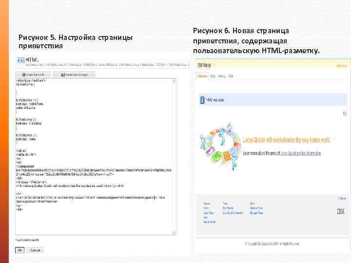This screenshot has height=263, width=351.
Task: Open the Welcome tab
Action: click(202, 76)
